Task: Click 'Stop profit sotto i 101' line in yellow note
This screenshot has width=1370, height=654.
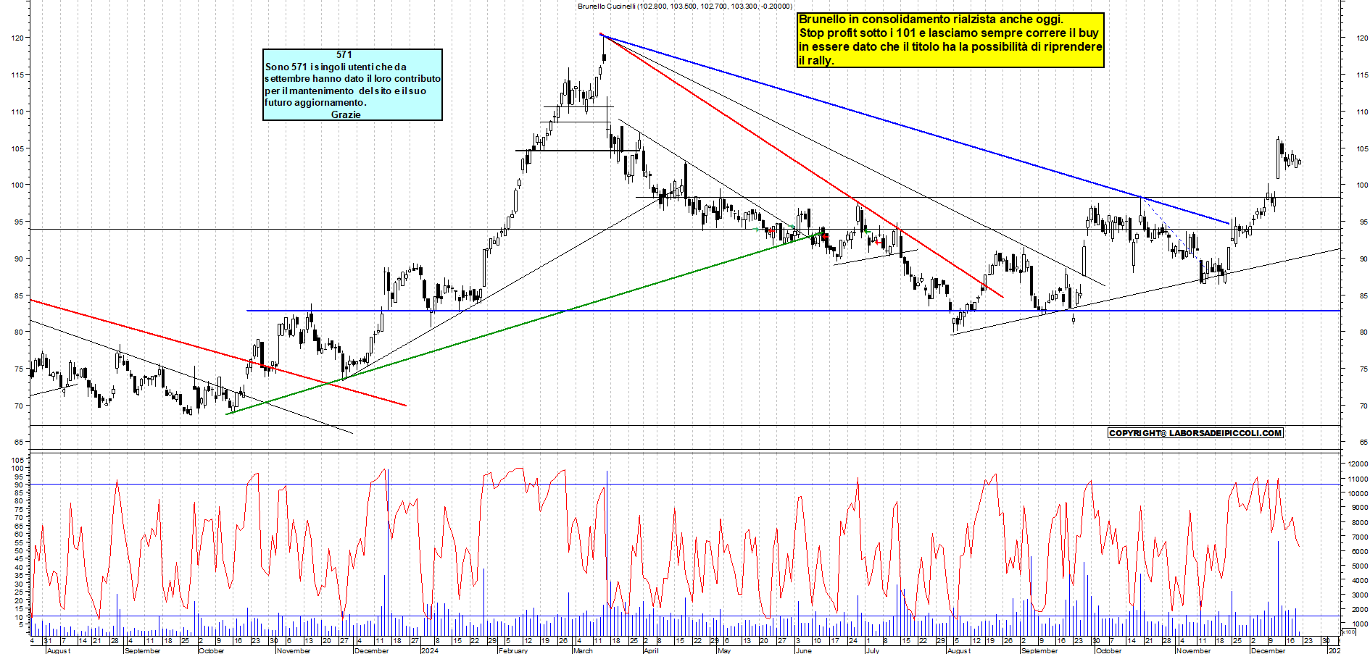Action: [949, 33]
